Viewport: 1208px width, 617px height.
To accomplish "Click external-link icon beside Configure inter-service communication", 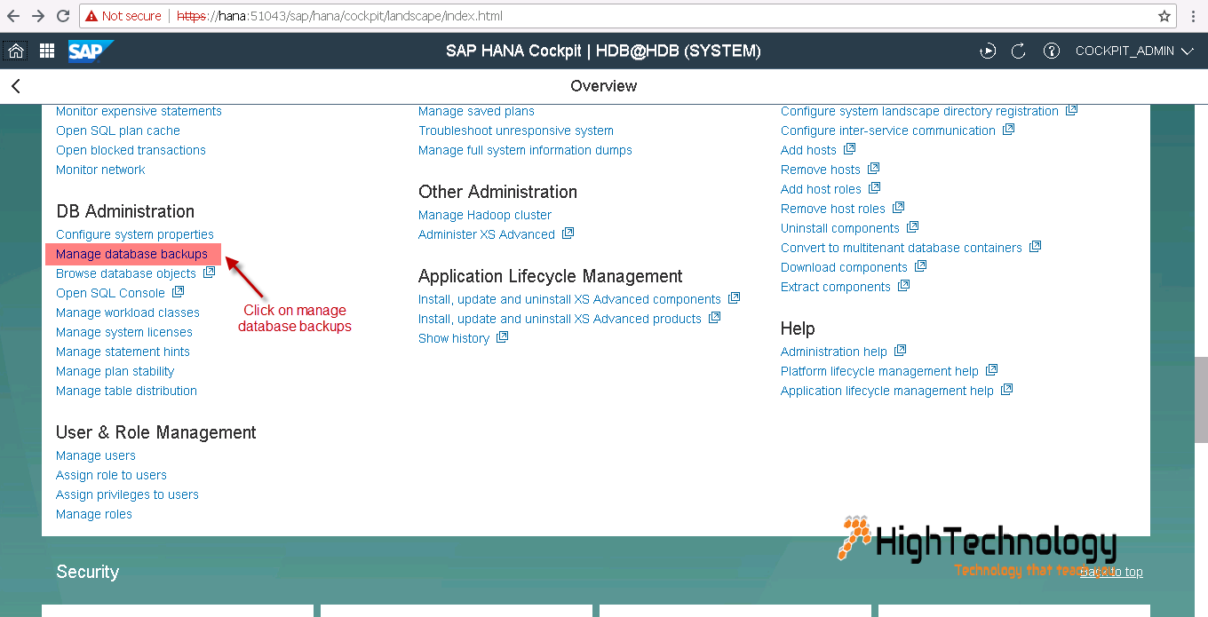I will pos(1009,130).
